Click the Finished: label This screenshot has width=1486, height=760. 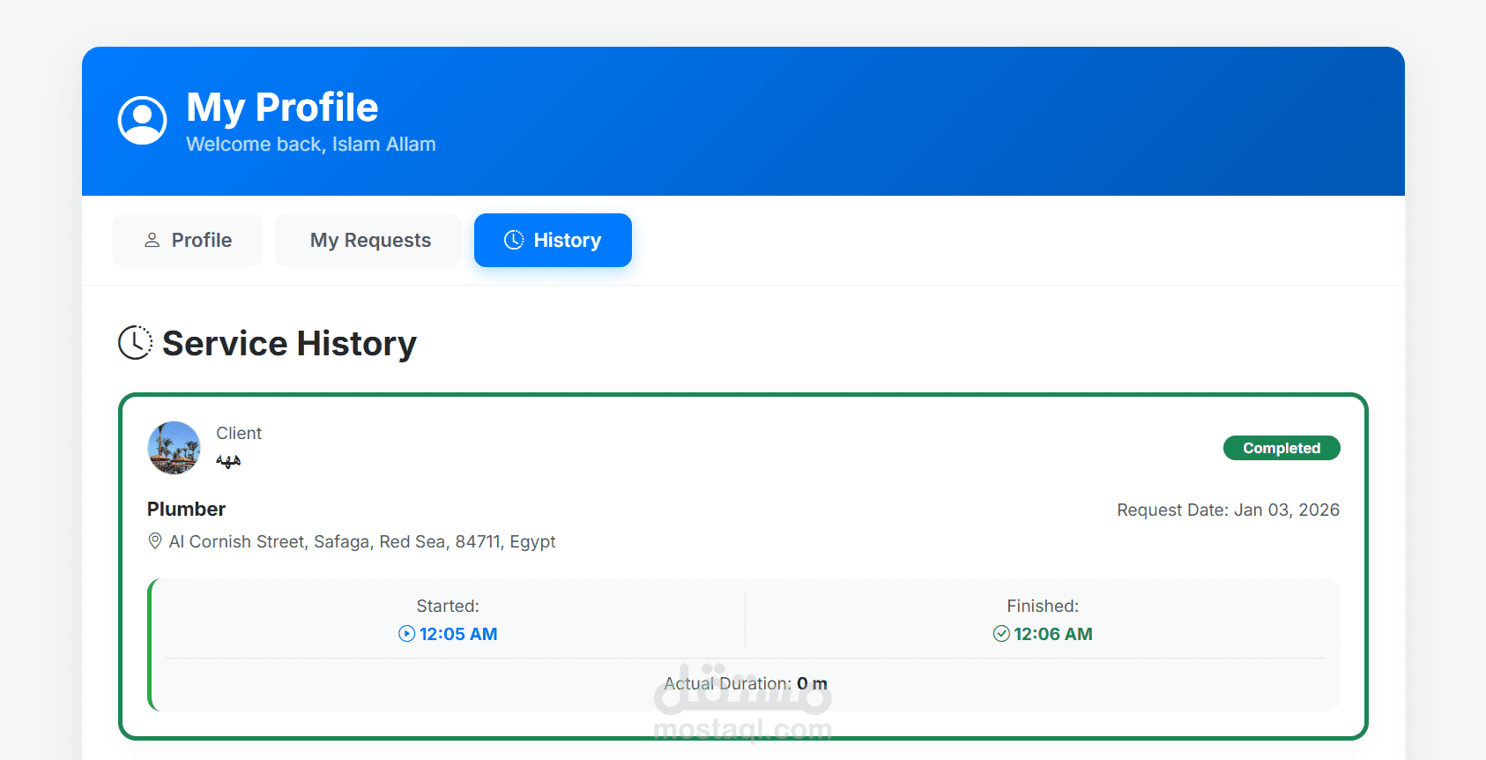(x=1043, y=606)
